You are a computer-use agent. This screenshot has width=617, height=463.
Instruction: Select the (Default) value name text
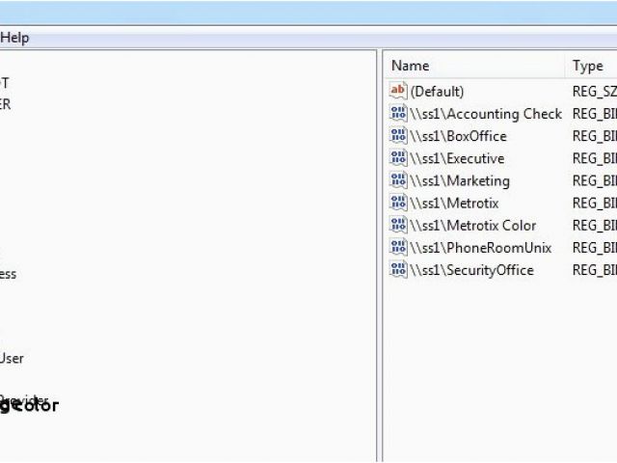coord(437,92)
